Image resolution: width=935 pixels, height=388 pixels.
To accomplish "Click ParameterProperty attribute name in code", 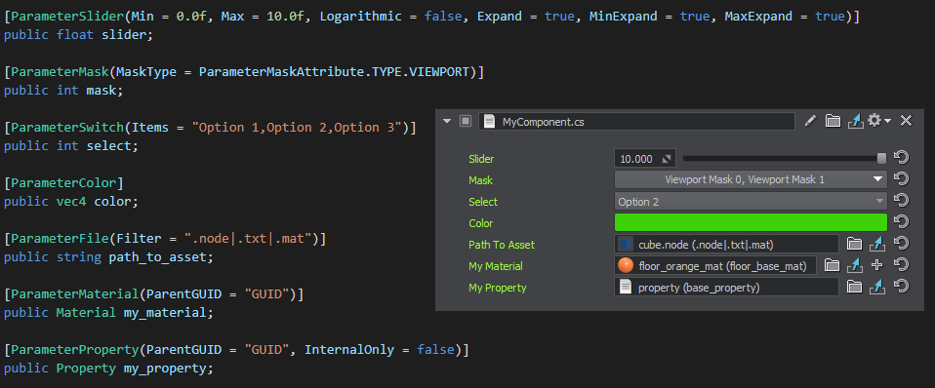I will coord(75,349).
